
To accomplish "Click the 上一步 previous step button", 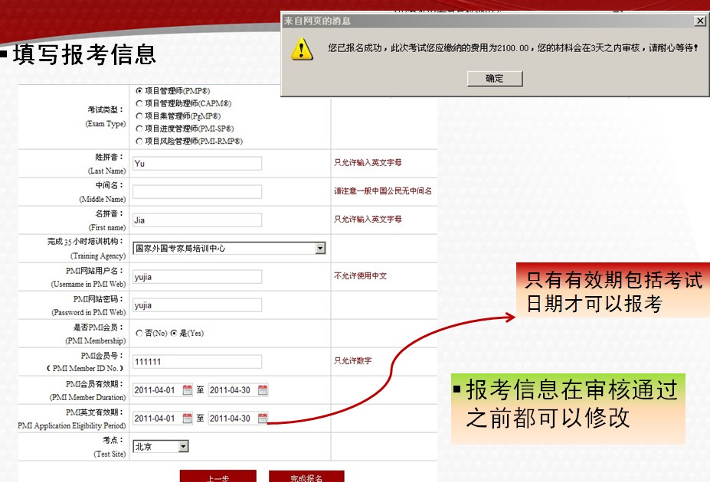I will 218,477.
